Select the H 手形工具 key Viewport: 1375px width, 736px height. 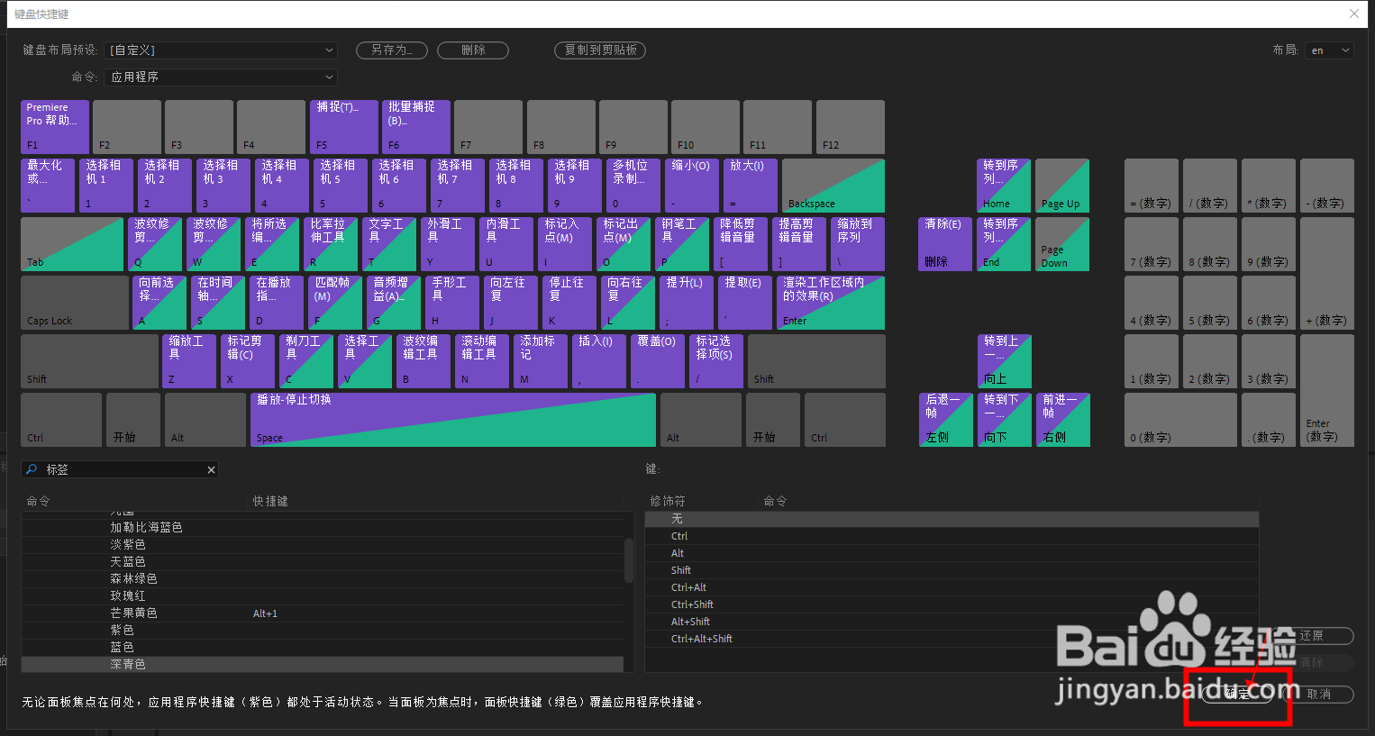452,303
